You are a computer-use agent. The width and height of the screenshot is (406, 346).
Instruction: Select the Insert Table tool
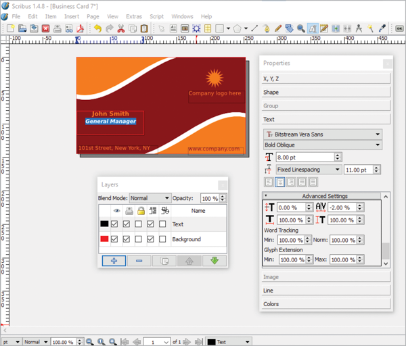pyautogui.click(x=208, y=28)
